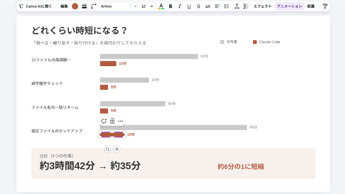Open the text color picker
The image size is (345, 194).
click(161, 6)
